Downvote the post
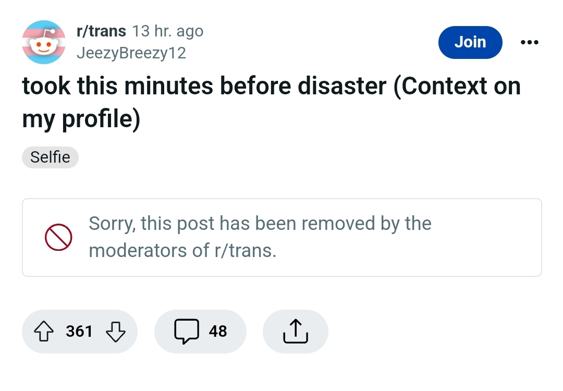Image resolution: width=563 pixels, height=391 pixels. pos(116,332)
